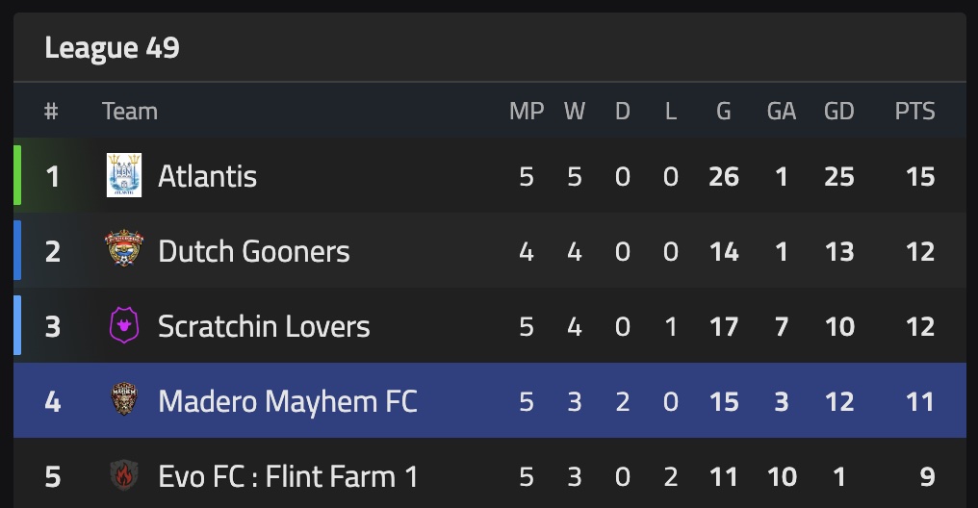Click Atlantis's 15 points value

(919, 176)
